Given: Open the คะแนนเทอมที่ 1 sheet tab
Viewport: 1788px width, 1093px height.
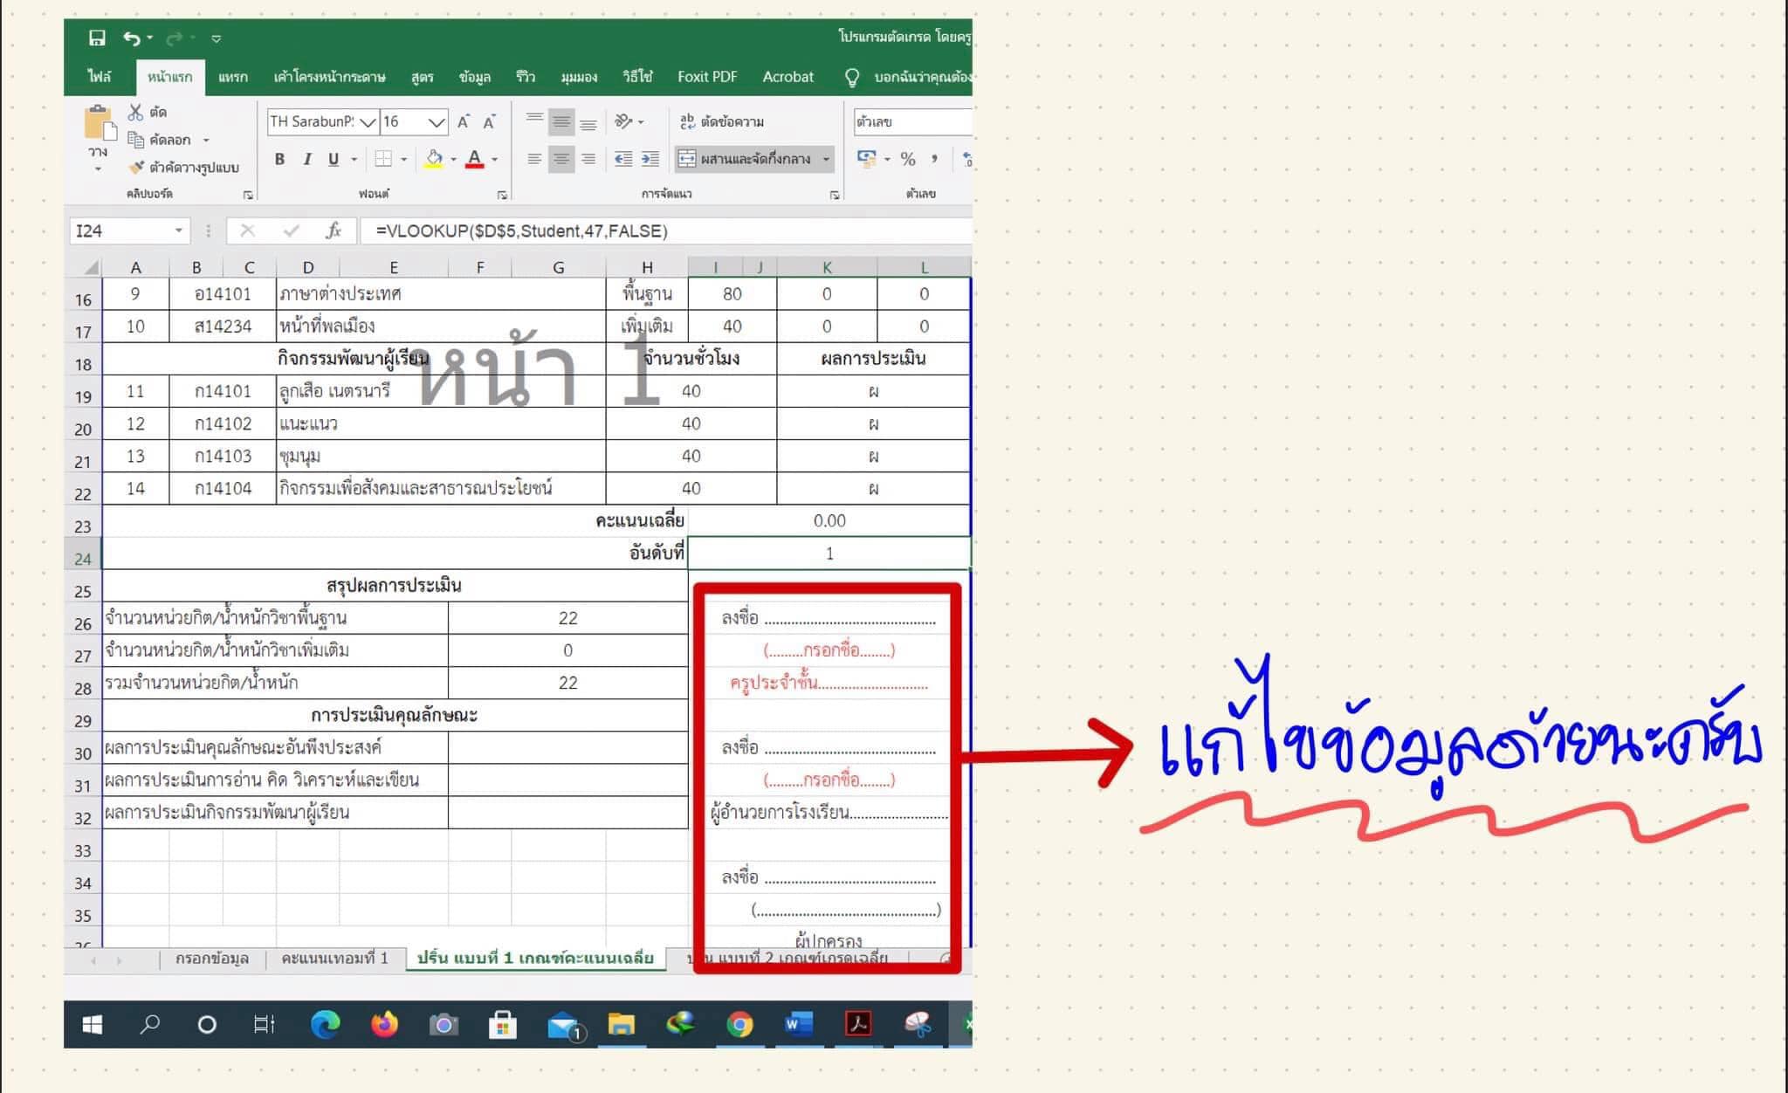Looking at the screenshot, I should 334,959.
